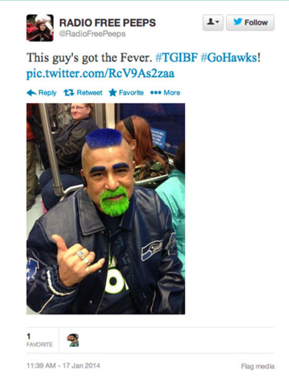Open the #TGIBF hashtag
289x385 pixels.
[176, 58]
